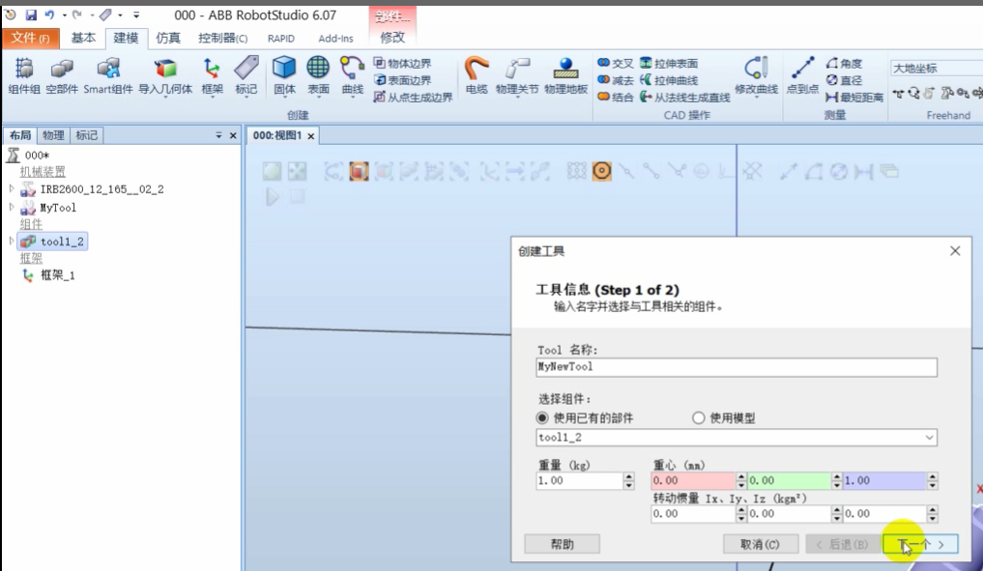
Task: Click the Cable (电缆) icon
Action: tap(477, 75)
